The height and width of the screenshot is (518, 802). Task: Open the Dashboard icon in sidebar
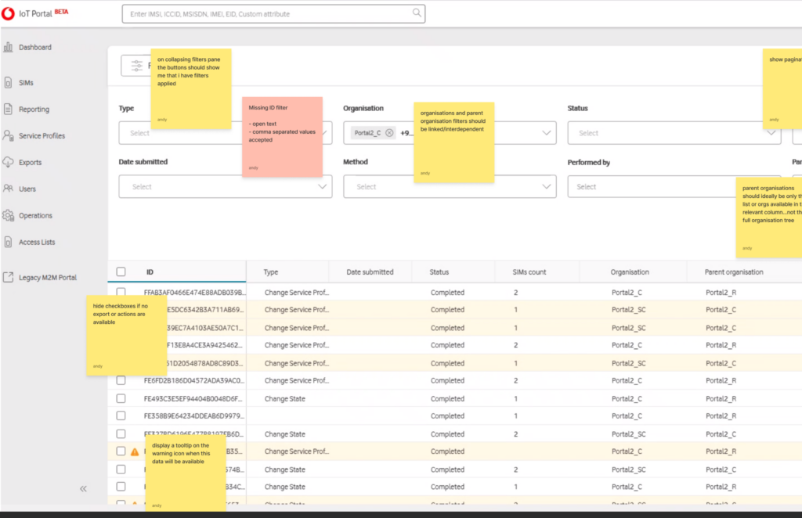coord(8,47)
